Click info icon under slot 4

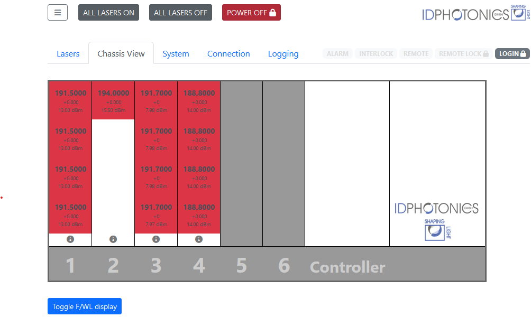tap(199, 239)
